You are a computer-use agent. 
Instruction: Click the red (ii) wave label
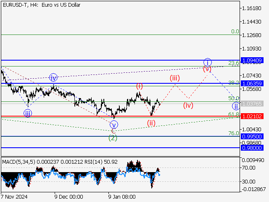[151, 123]
